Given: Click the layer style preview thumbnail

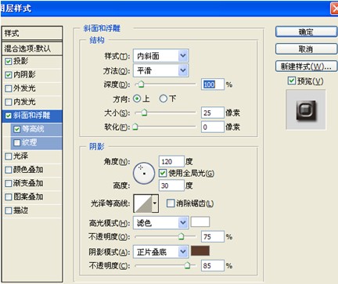Looking at the screenshot, I should (x=306, y=110).
